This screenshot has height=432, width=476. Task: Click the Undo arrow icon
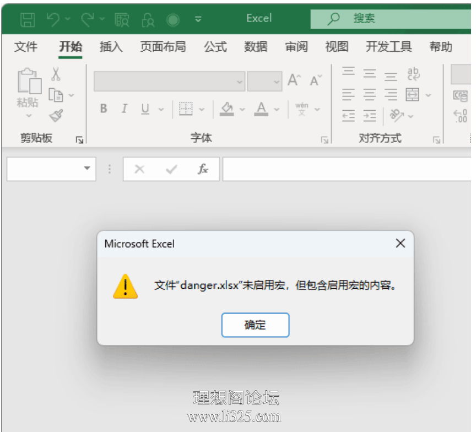[x=53, y=19]
